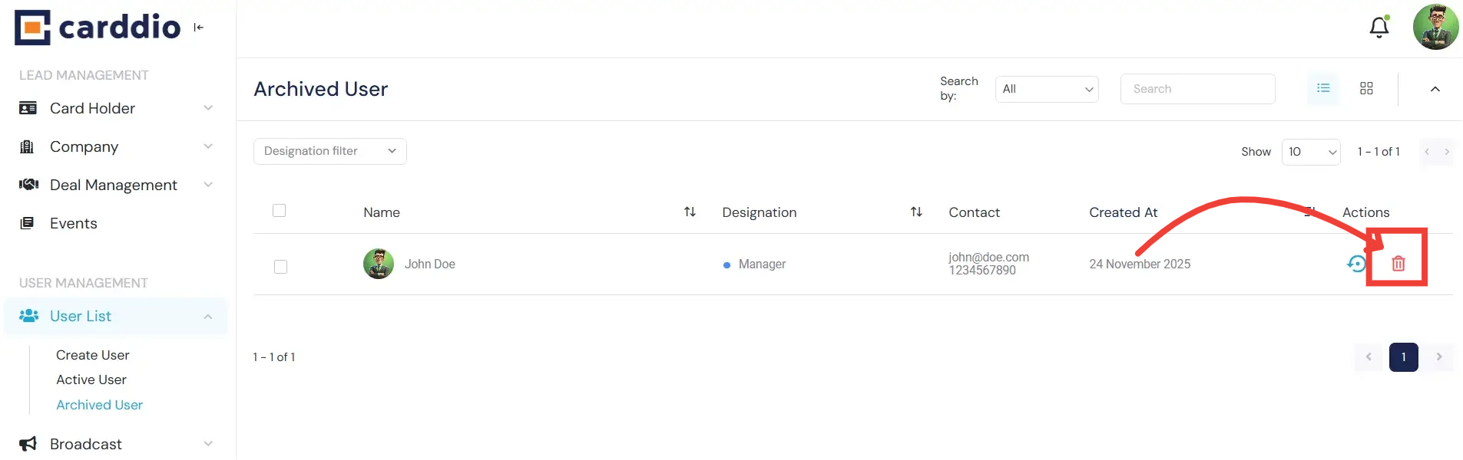Click page 1 pagination button
The height and width of the screenshot is (460, 1463).
pos(1403,356)
